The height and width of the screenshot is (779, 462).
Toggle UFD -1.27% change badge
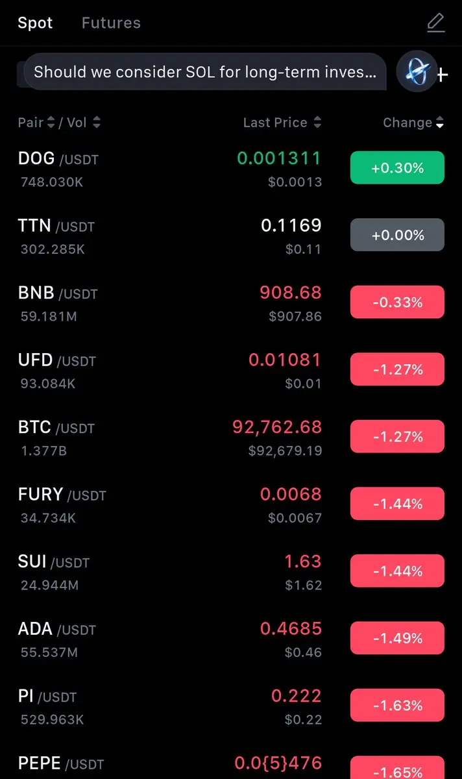tap(397, 369)
